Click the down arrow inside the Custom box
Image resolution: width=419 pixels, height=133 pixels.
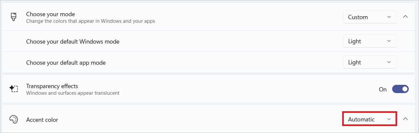(389, 17)
